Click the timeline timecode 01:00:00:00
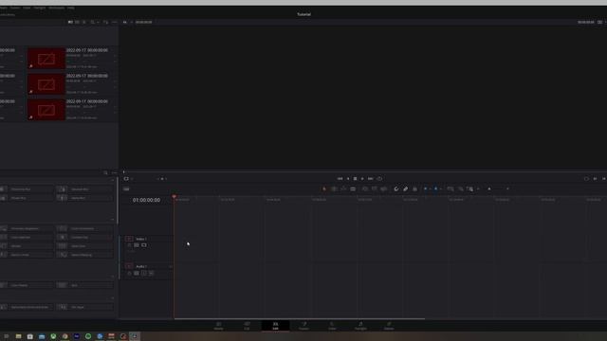This screenshot has height=341, width=607. 146,200
